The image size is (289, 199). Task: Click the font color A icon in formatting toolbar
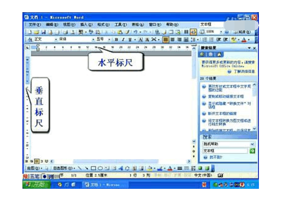[244, 40]
